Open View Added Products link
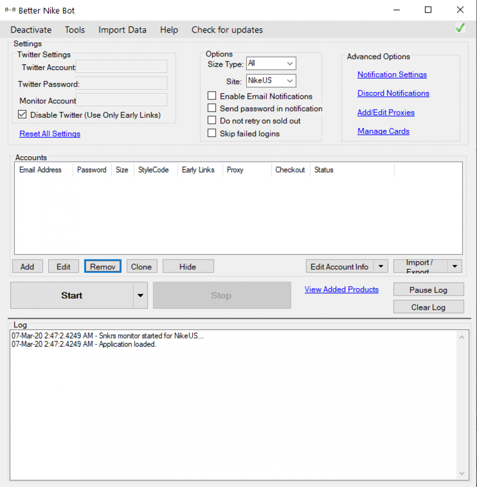477x487 pixels. click(341, 289)
